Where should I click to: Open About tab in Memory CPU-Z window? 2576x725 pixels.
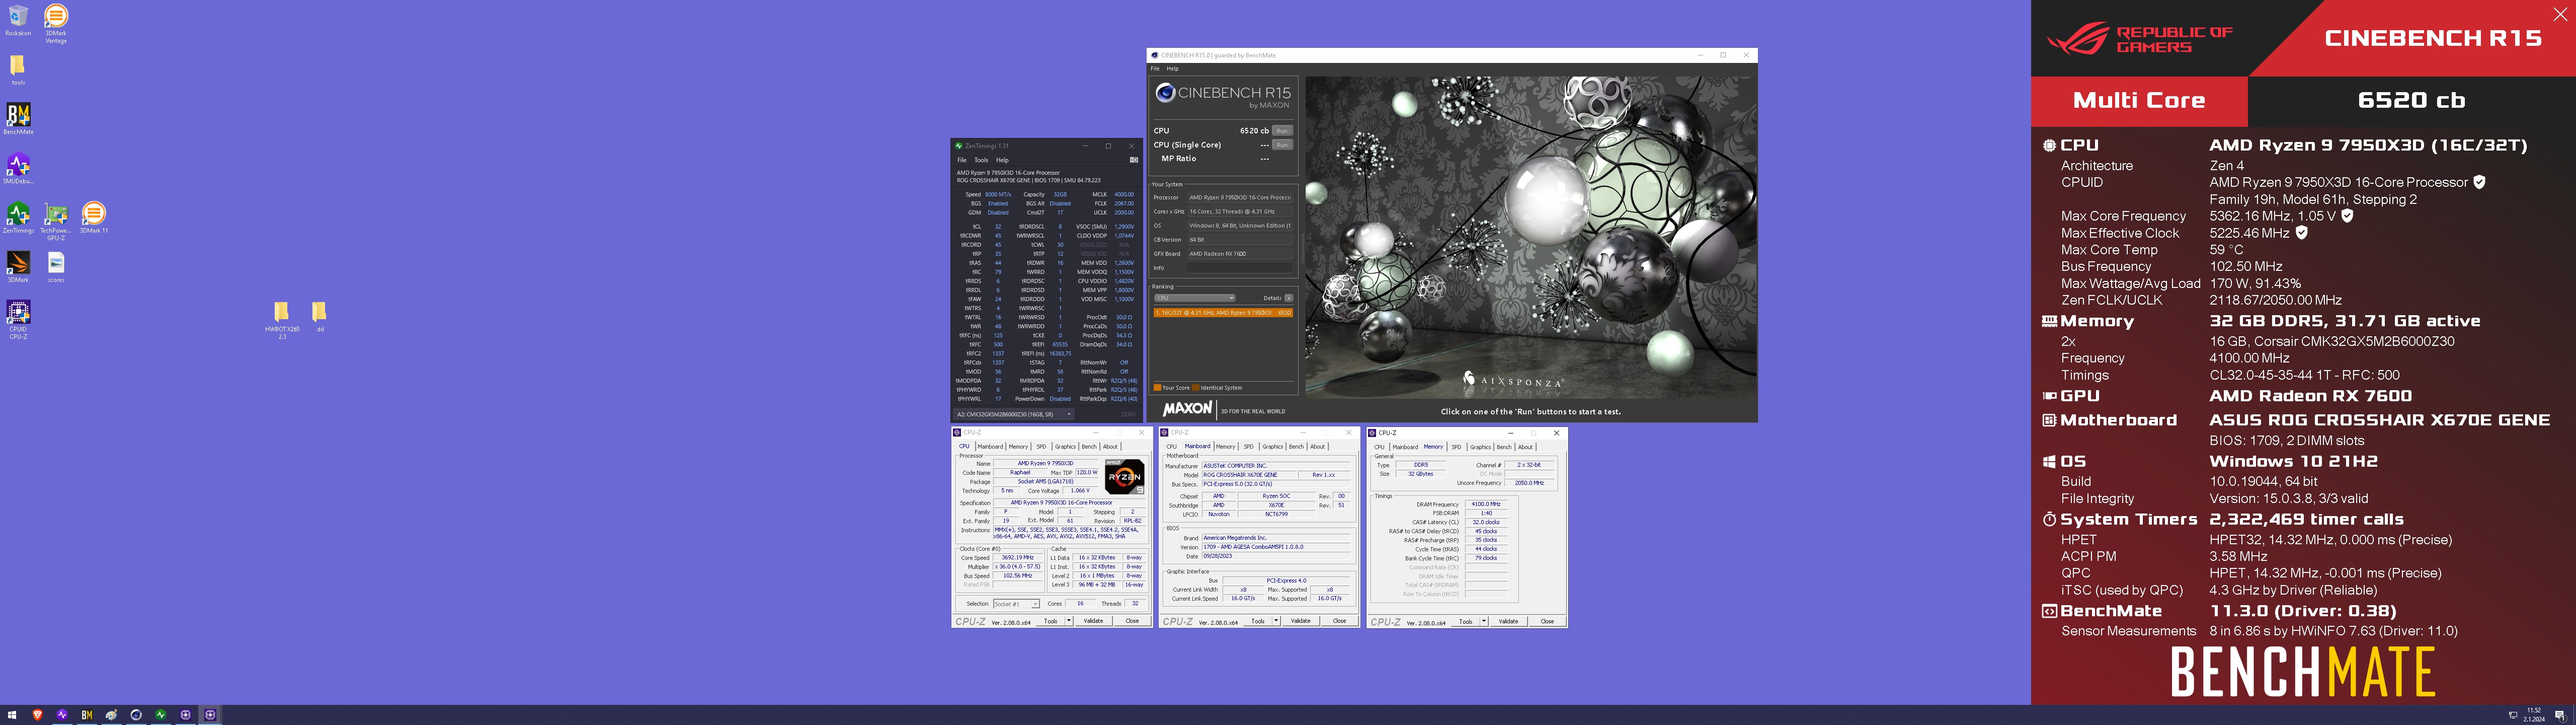(1525, 447)
